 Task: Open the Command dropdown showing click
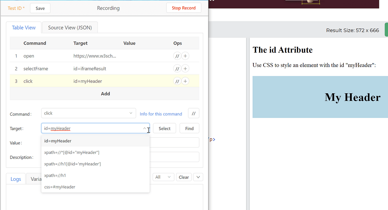pos(88,113)
